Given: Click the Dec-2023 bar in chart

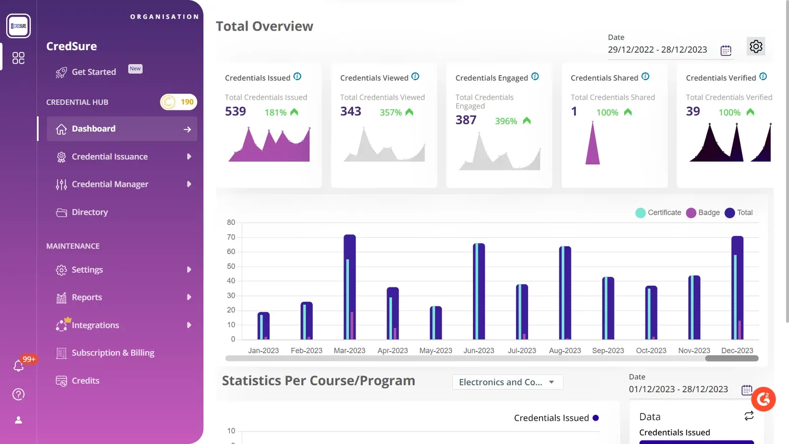Looking at the screenshot, I should pos(738,288).
